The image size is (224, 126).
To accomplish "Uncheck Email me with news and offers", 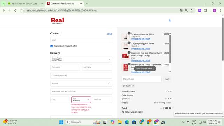I will point(51,46).
